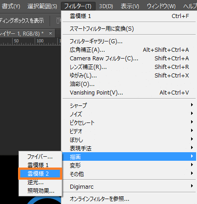Screen dimensions: 197x204
Task: Expand the Digimarc submenu
Action: [129, 186]
